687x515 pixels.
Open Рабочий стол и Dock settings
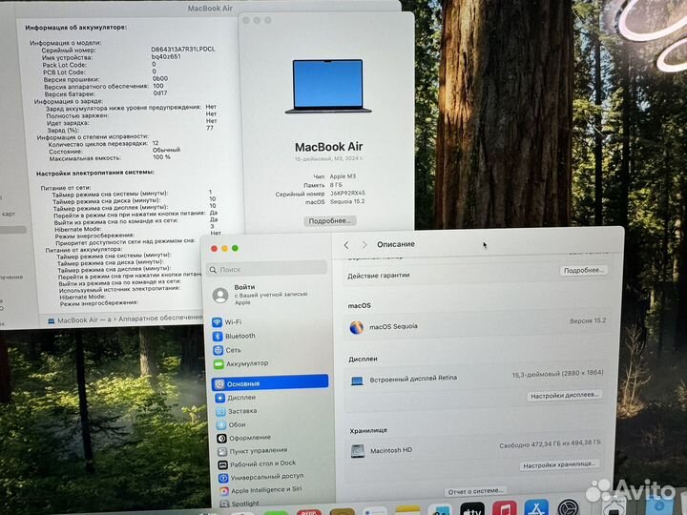pyautogui.click(x=258, y=463)
